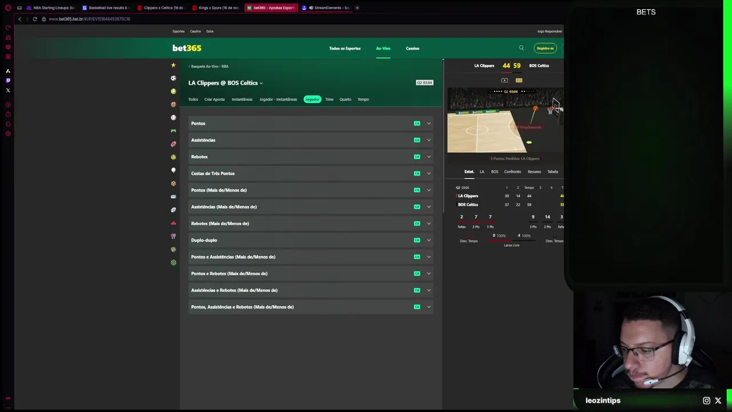Reload the browser page
Viewport: 732px width, 412px height.
[35, 19]
